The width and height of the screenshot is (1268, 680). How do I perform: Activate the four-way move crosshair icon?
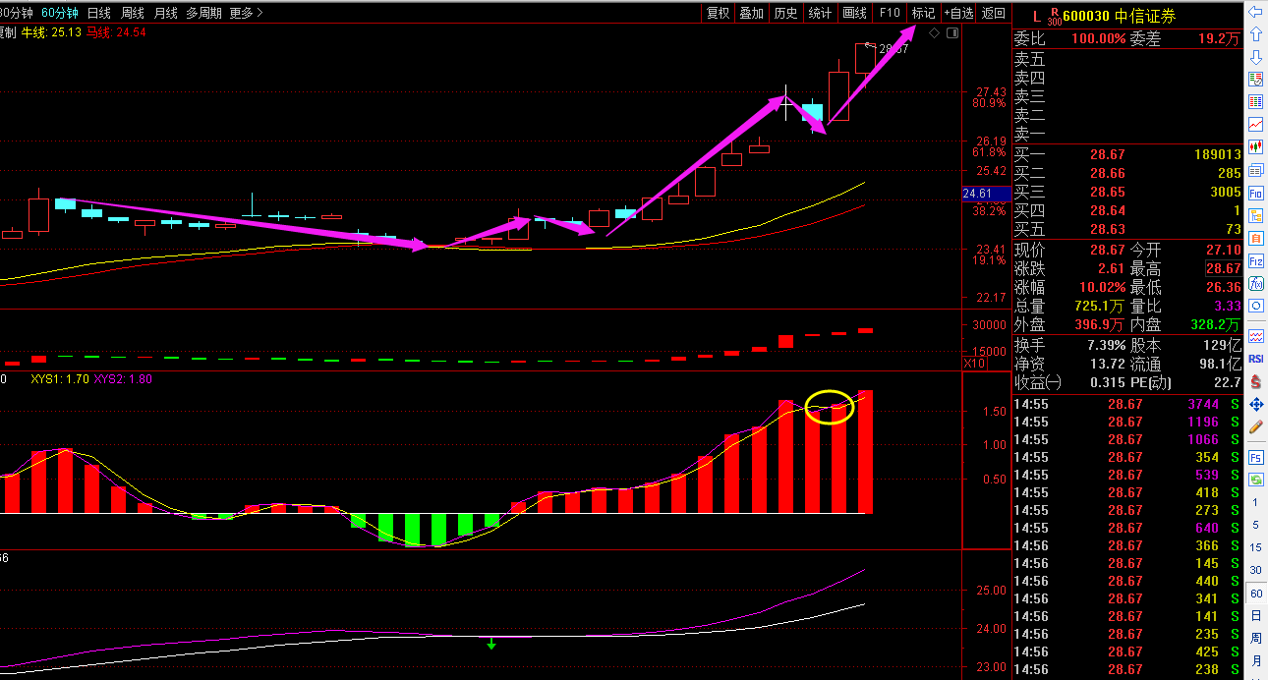pyautogui.click(x=1256, y=405)
